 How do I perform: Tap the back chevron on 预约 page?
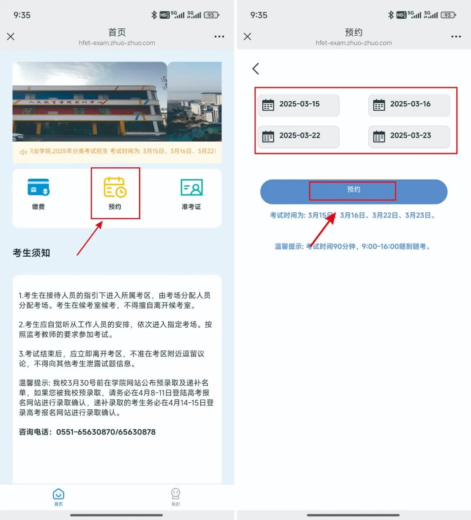256,68
